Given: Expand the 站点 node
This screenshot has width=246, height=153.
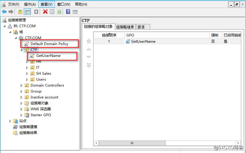Looking at the screenshot, I should 10,121.
